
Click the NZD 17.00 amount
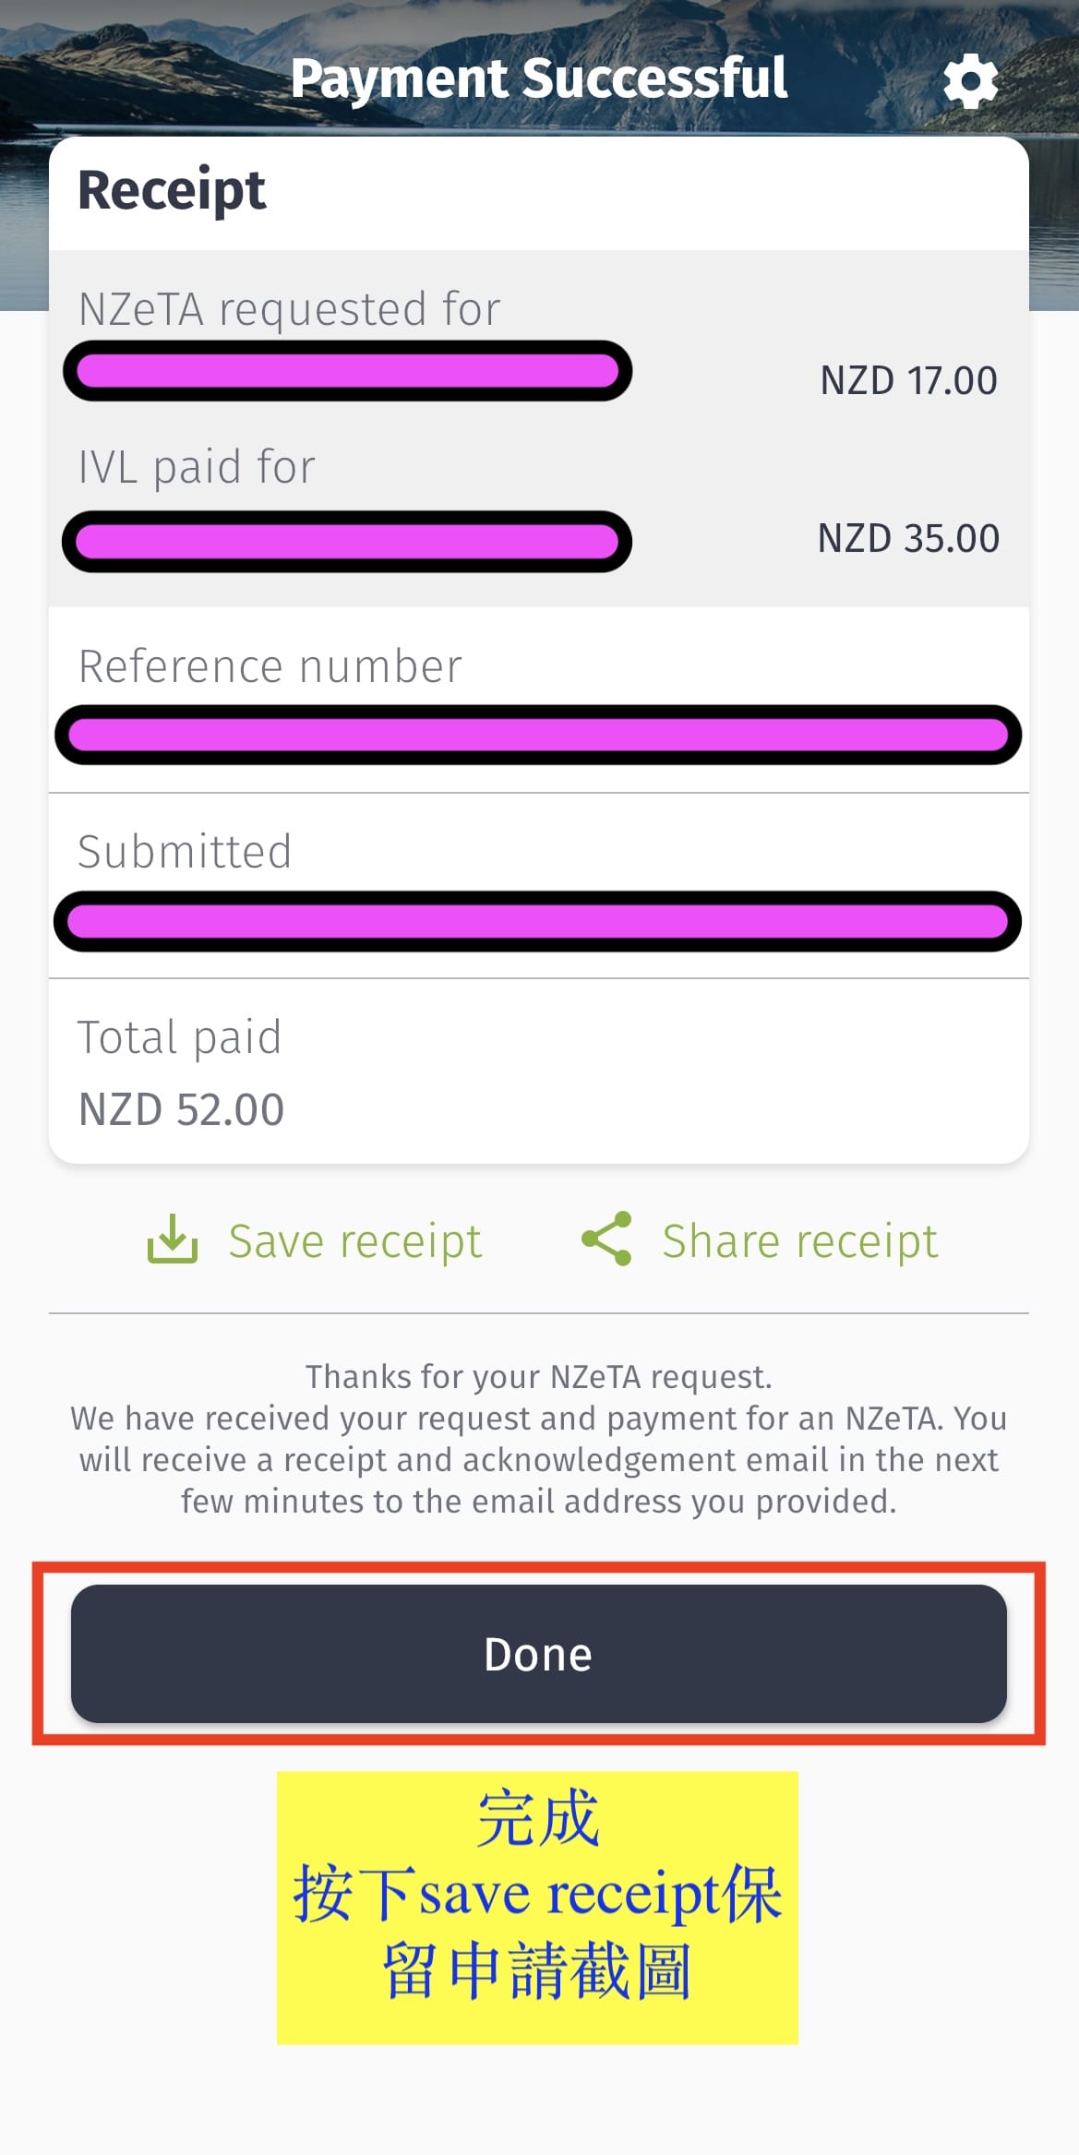tap(908, 380)
